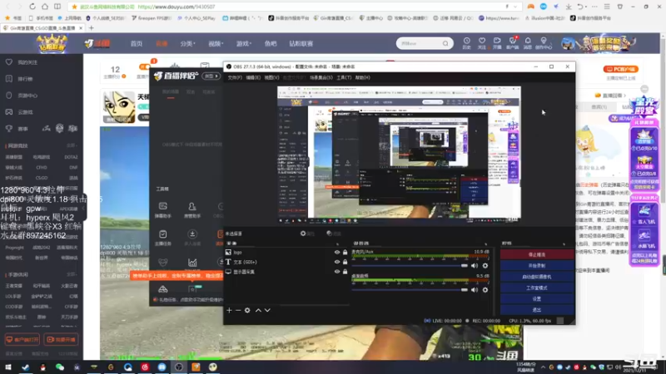
Task: Open the 关注 heart icon in the Douyu header
Action: [482, 43]
